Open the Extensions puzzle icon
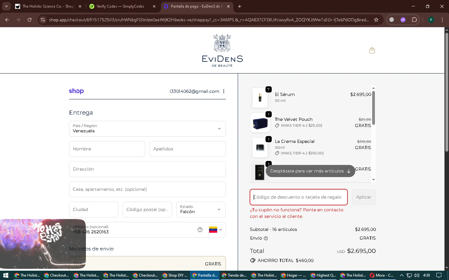The height and width of the screenshot is (280, 449). pos(414,20)
